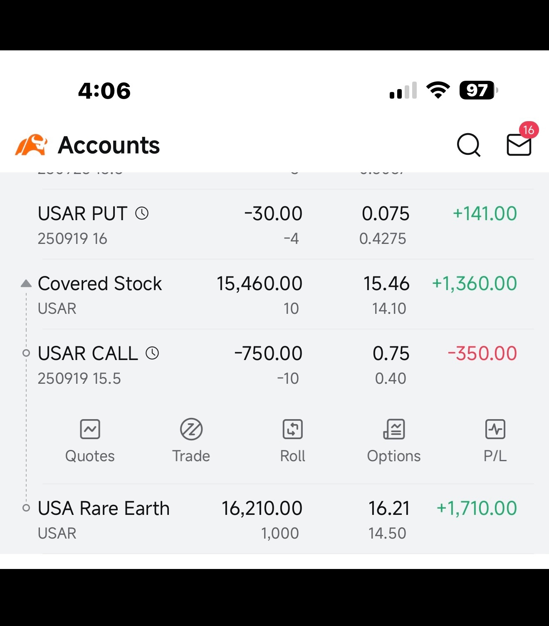Screen dimensions: 549x626
Task: Open the search magnifier icon
Action: (469, 145)
